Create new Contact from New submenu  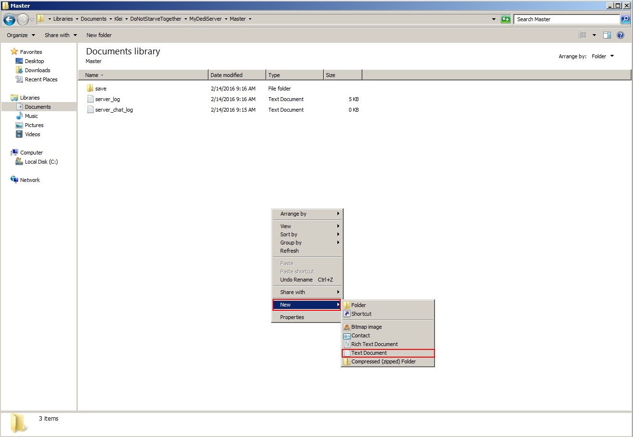click(388, 335)
